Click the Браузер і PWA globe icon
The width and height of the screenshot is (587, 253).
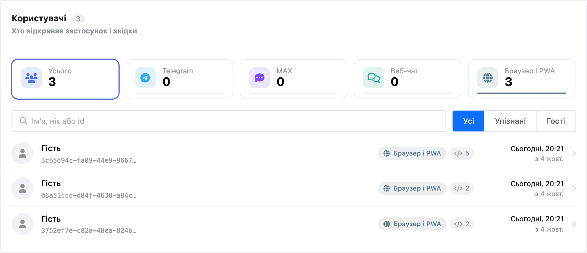pyautogui.click(x=488, y=78)
